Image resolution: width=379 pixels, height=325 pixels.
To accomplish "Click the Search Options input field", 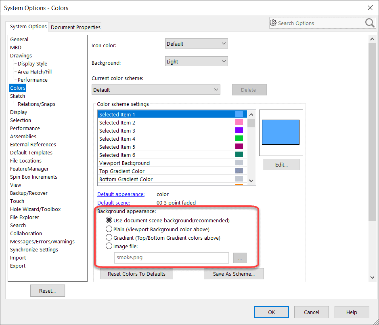I will click(x=320, y=23).
